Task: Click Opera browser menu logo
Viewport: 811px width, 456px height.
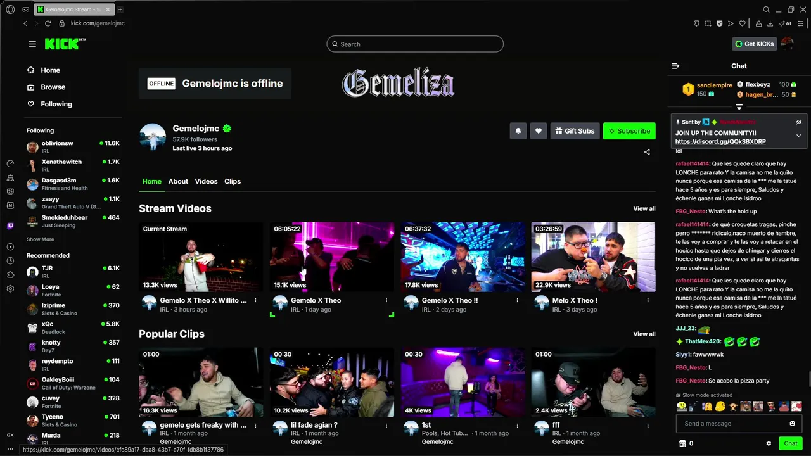Action: pos(10,9)
